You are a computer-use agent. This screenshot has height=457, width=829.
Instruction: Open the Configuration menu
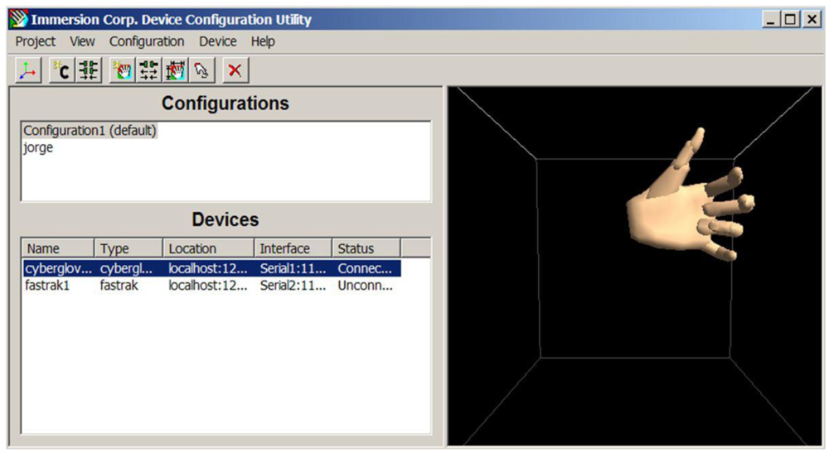point(147,41)
